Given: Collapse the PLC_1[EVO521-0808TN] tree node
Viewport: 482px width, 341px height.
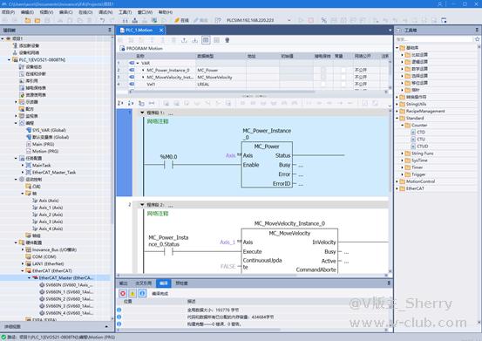Looking at the screenshot, I should point(9,59).
